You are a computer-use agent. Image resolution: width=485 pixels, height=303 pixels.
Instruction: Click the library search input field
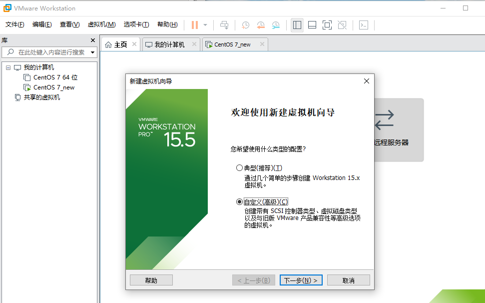coord(49,52)
